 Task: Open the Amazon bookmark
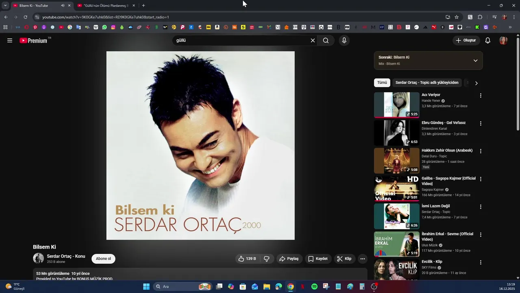(217, 27)
